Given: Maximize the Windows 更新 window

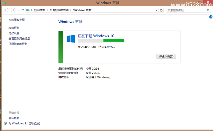Looking at the screenshot, I should click(200, 2).
